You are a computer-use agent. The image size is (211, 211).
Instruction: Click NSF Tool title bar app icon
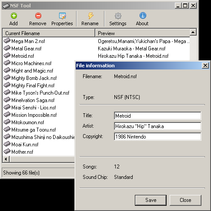click(x=6, y=6)
